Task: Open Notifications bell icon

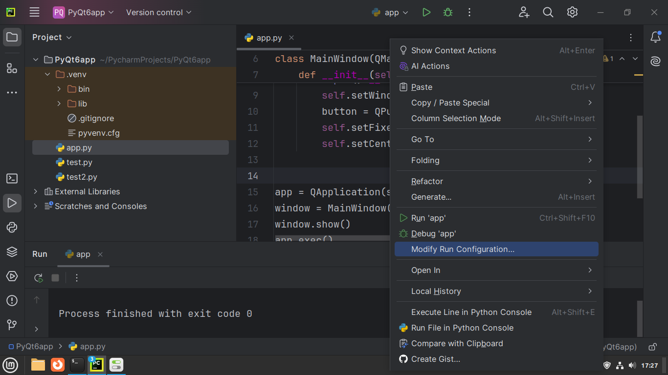Action: tap(655, 37)
